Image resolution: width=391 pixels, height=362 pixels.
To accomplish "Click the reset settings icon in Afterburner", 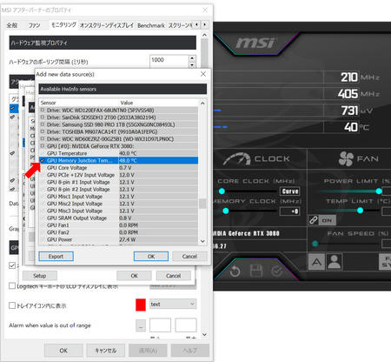I will [x=235, y=272].
